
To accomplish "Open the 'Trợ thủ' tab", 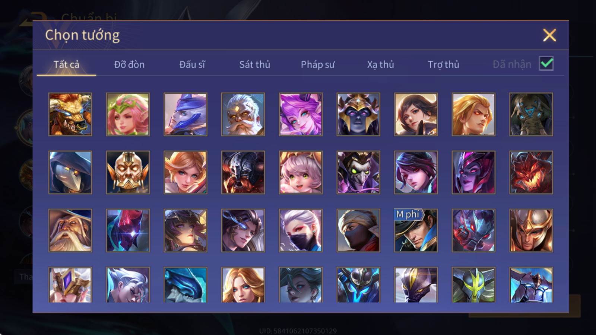I will [443, 64].
